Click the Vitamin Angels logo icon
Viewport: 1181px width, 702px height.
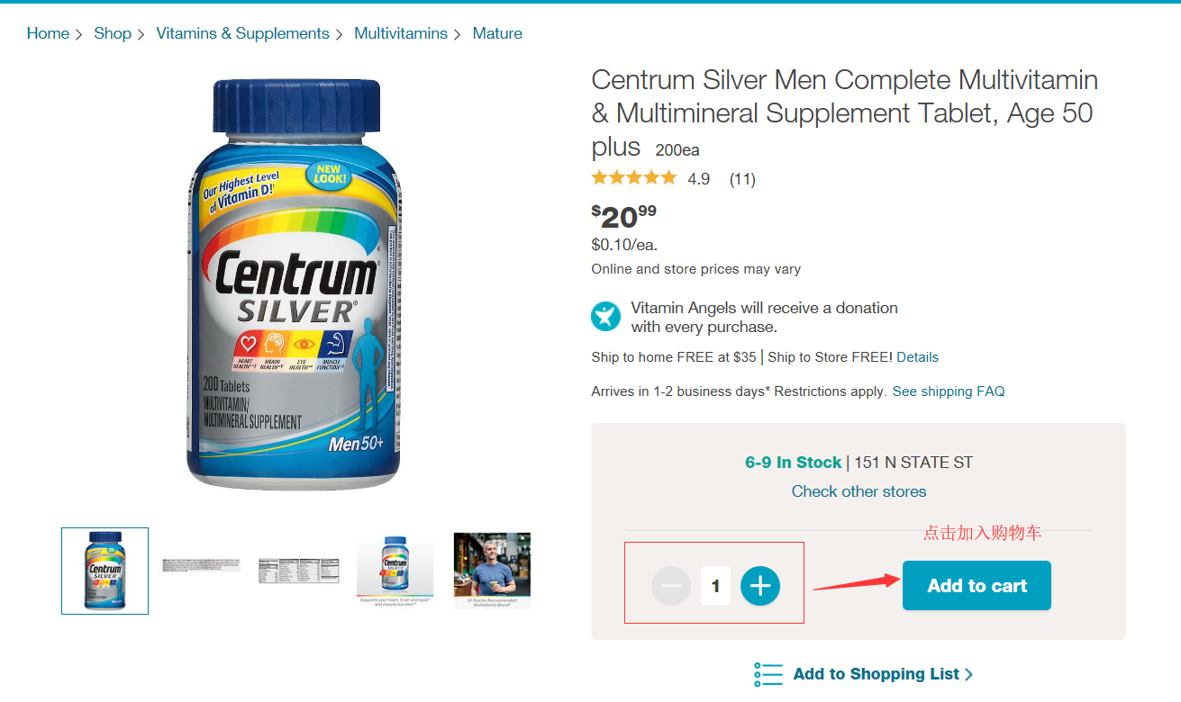point(606,317)
